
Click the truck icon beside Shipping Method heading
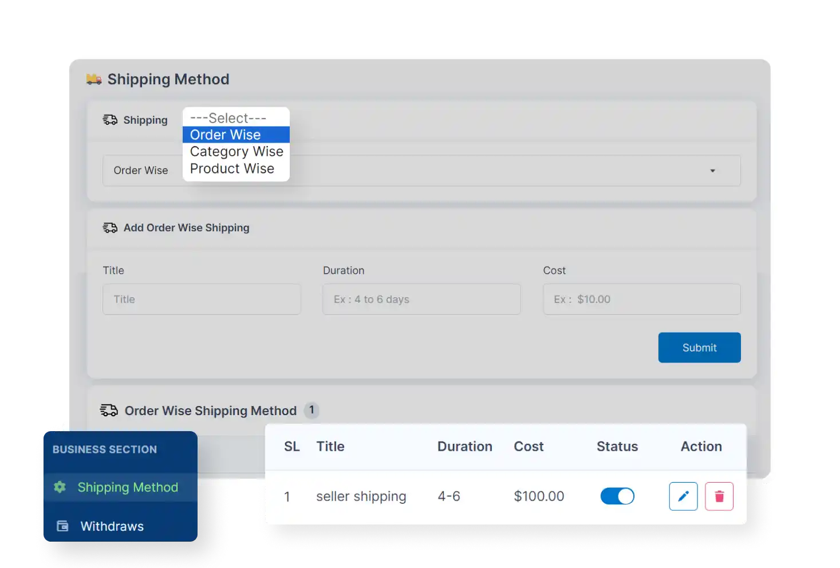(93, 79)
